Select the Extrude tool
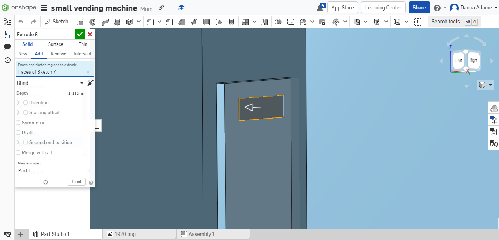Screen dimensions: 499x240 point(80,22)
